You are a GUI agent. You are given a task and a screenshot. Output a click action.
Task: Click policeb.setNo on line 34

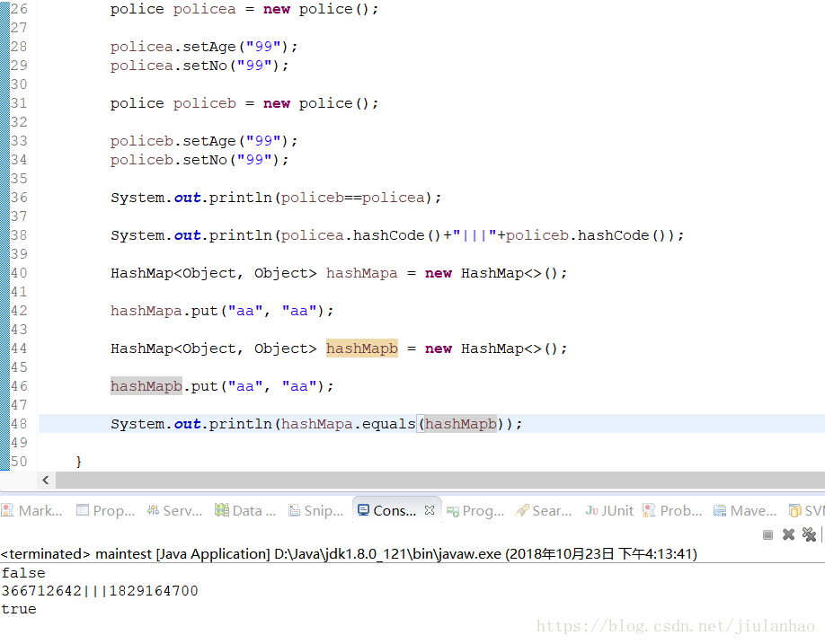(x=169, y=160)
